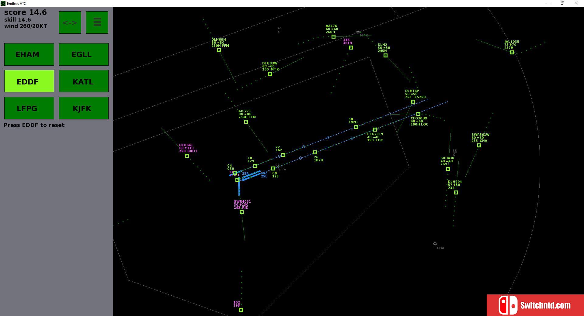Select aircraft blip SWR561W
The width and height of the screenshot is (584, 316).
(479, 146)
